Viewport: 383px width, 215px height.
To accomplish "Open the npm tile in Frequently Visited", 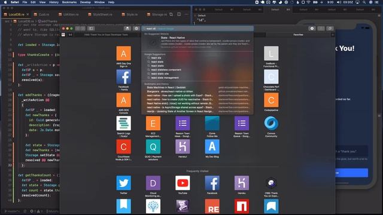I will click(x=242, y=206).
